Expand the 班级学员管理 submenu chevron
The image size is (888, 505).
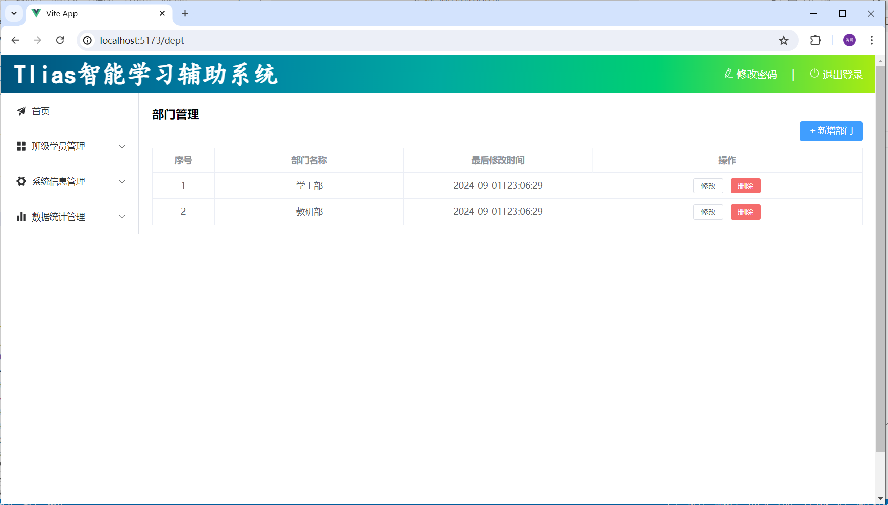(122, 147)
